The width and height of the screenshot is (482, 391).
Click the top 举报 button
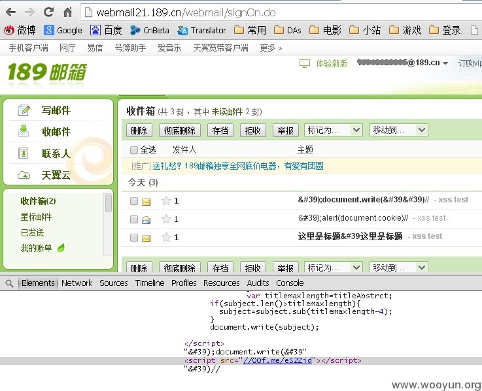pos(285,131)
